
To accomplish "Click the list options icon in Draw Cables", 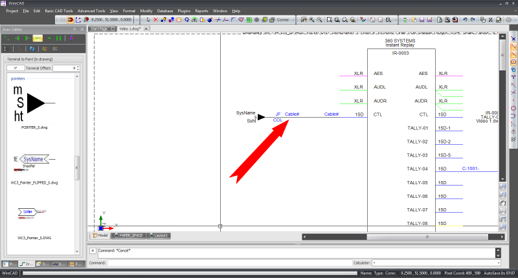I will [x=6, y=48].
